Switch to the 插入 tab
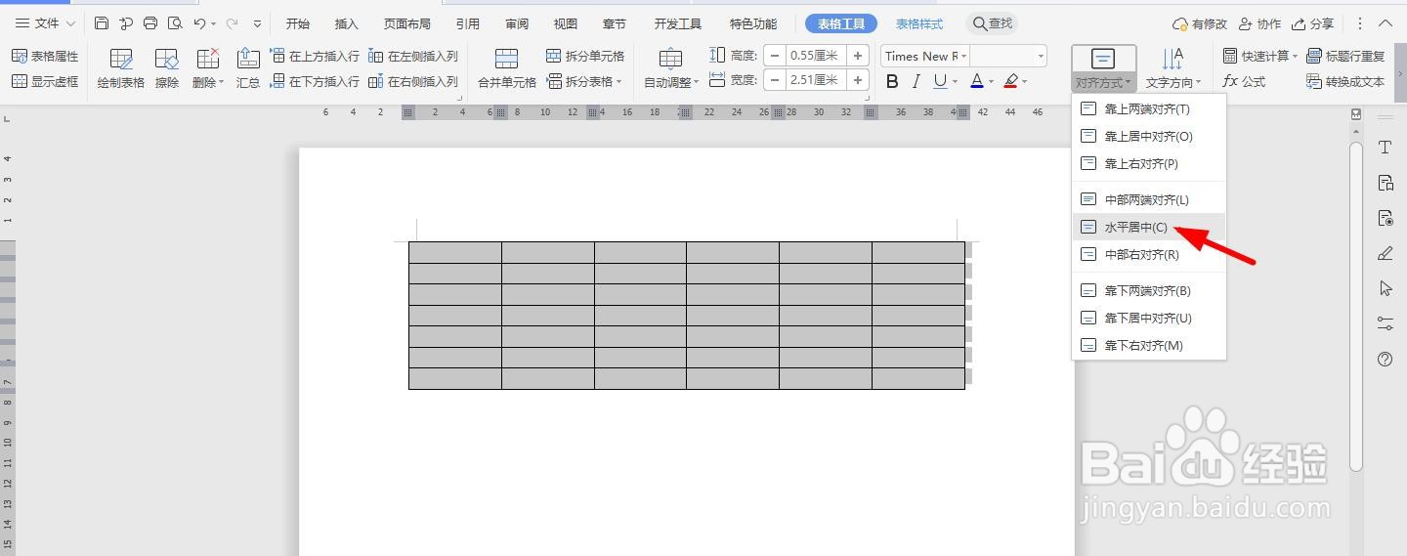1407x556 pixels. pos(346,23)
